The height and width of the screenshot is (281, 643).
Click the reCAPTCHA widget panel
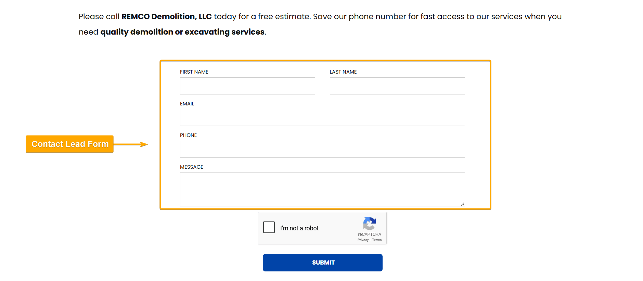[x=322, y=228]
